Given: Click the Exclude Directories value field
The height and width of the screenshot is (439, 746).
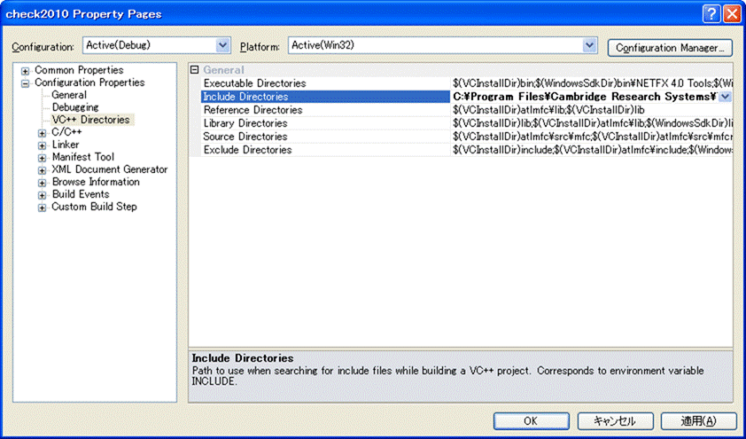Looking at the screenshot, I should pyautogui.click(x=591, y=150).
